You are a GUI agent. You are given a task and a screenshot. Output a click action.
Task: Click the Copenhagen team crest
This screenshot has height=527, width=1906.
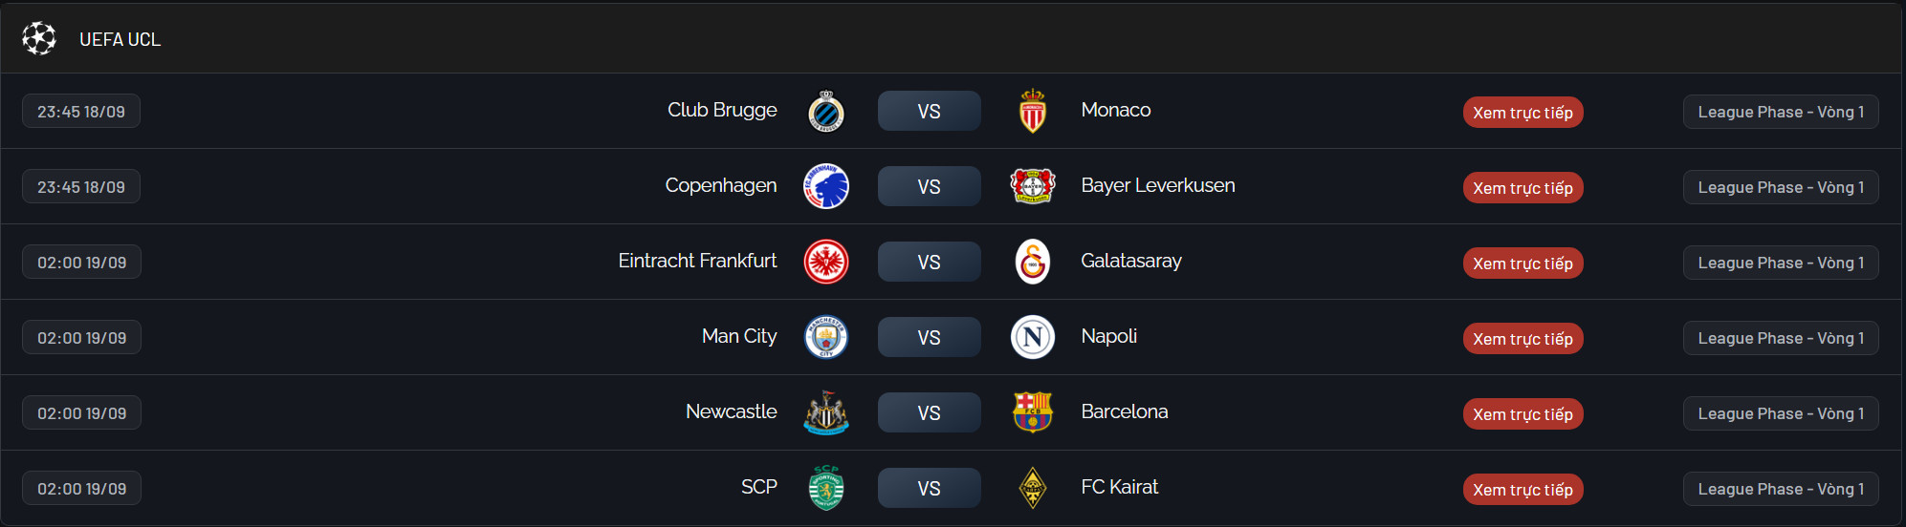(x=826, y=187)
